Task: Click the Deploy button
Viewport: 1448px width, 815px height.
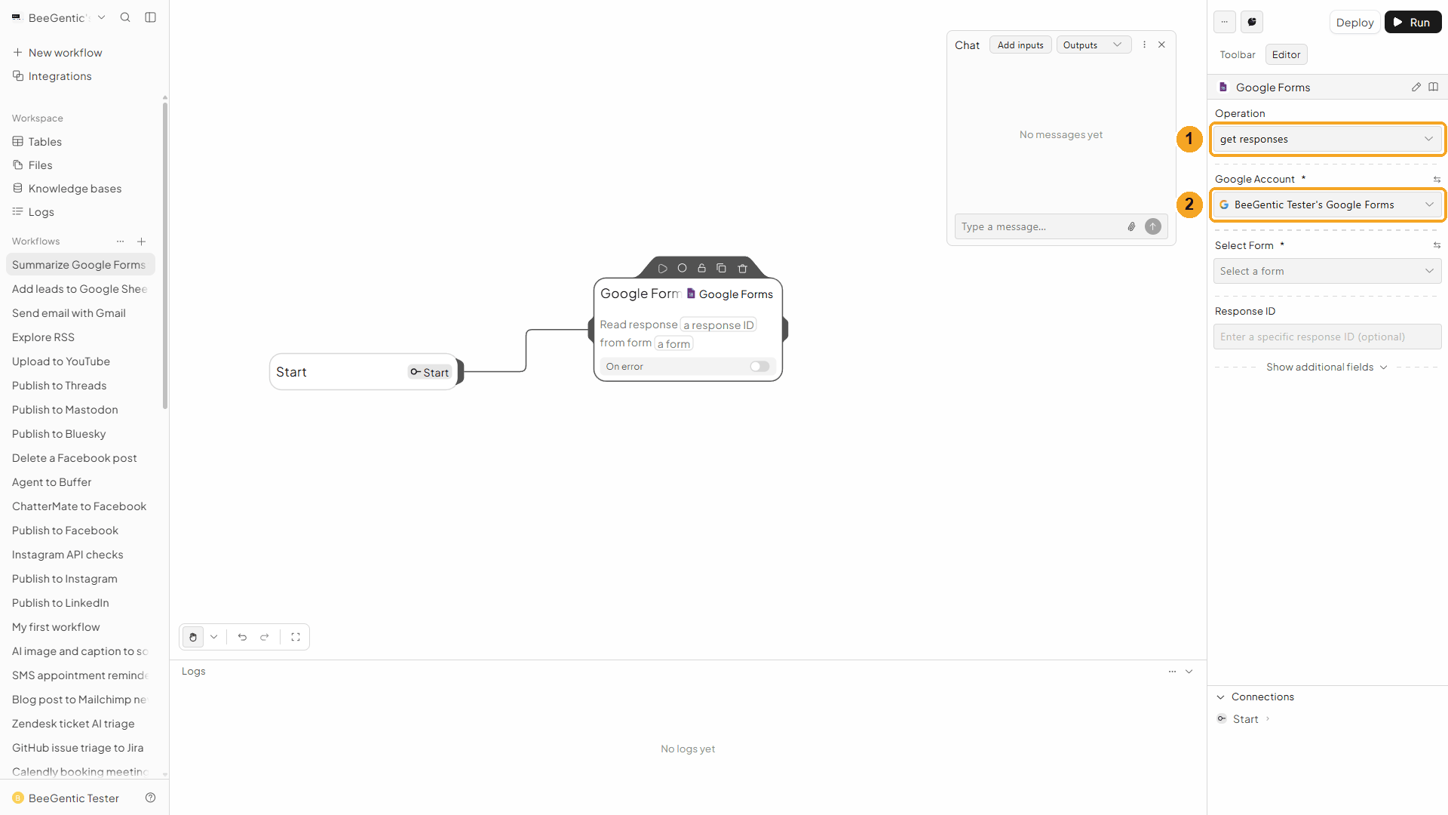Action: [x=1354, y=22]
